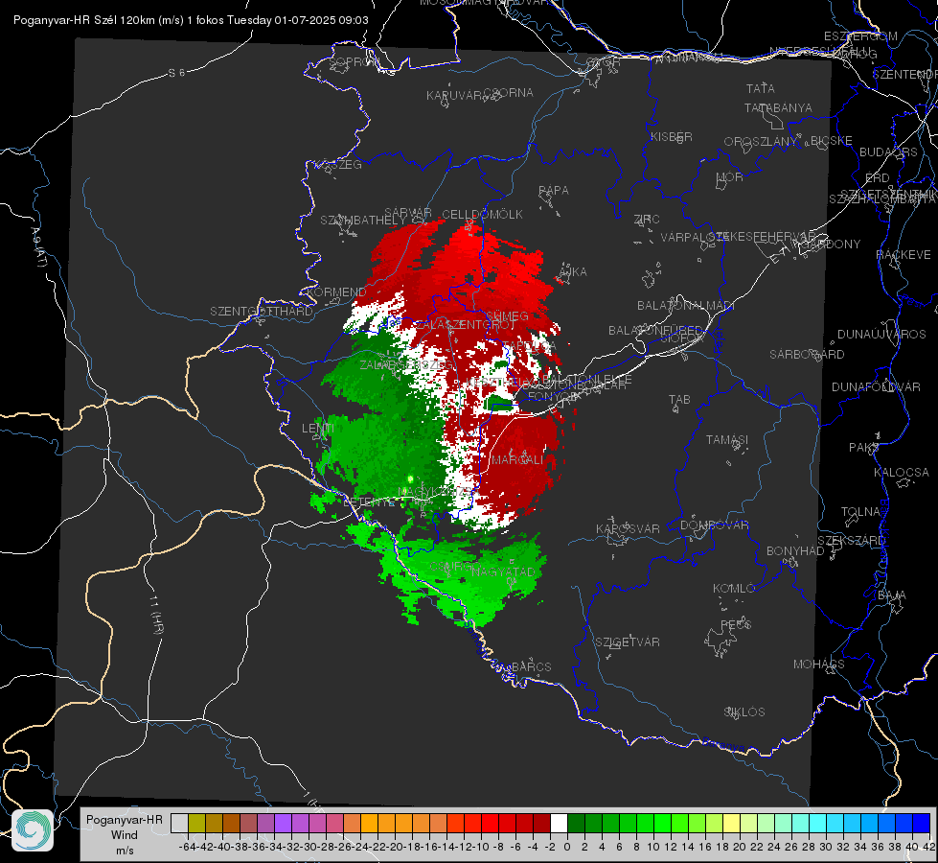This screenshot has height=863, width=938.
Task: Click the TAMASI city label
Action: coord(727,440)
